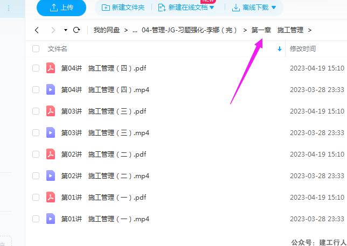Create a new folder with 新建文件夹
The height and width of the screenshot is (246, 347).
[x=123, y=8]
